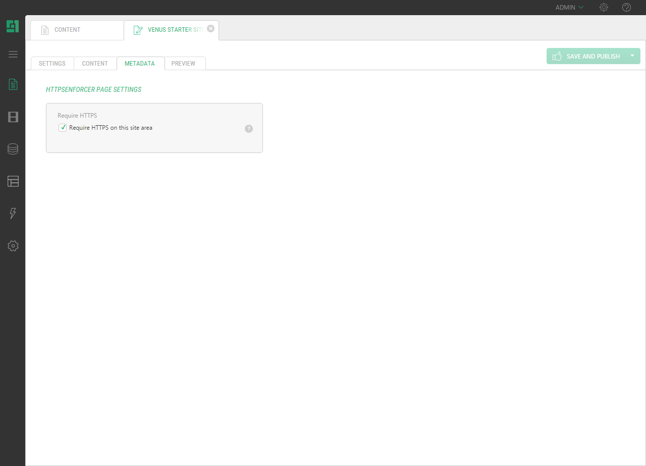Screen dimensions: 646x466
Task: Click the Save and Publish button
Action: tap(586, 56)
